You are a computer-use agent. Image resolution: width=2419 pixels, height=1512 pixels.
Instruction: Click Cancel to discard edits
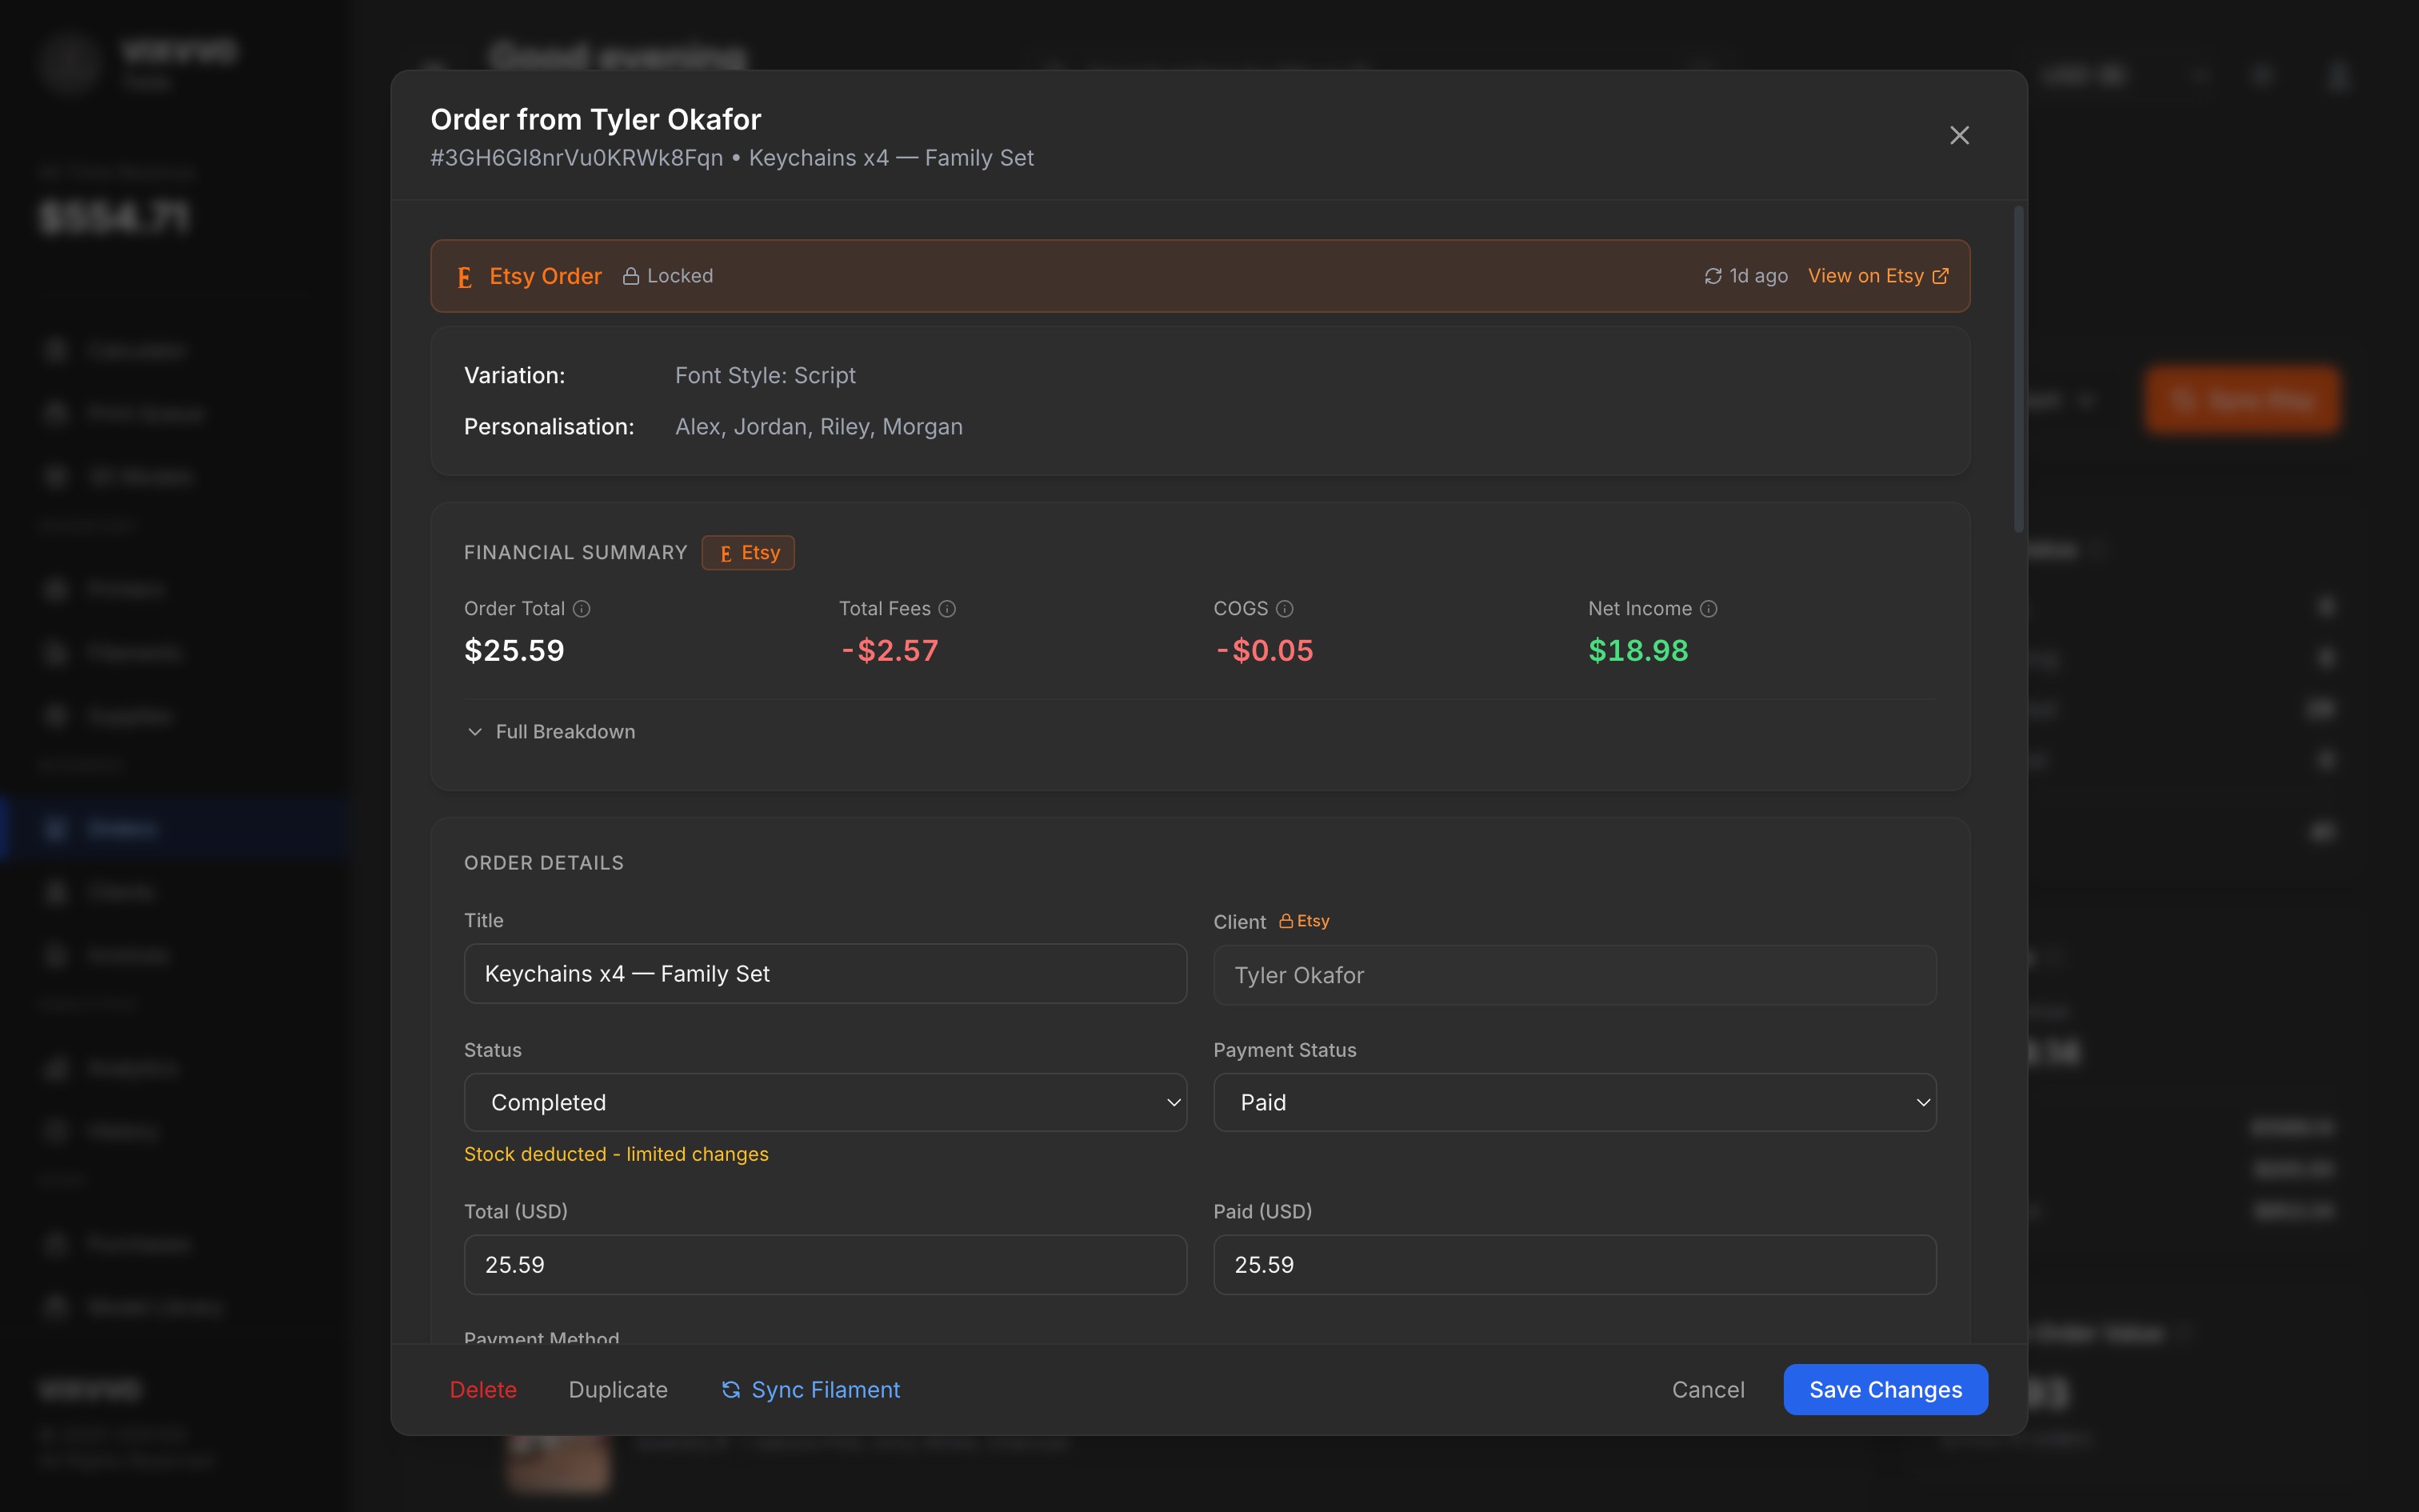pos(1707,1389)
